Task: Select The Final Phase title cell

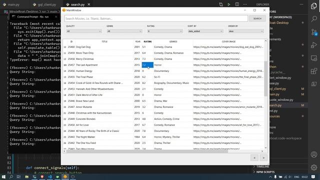Action: [104, 77]
